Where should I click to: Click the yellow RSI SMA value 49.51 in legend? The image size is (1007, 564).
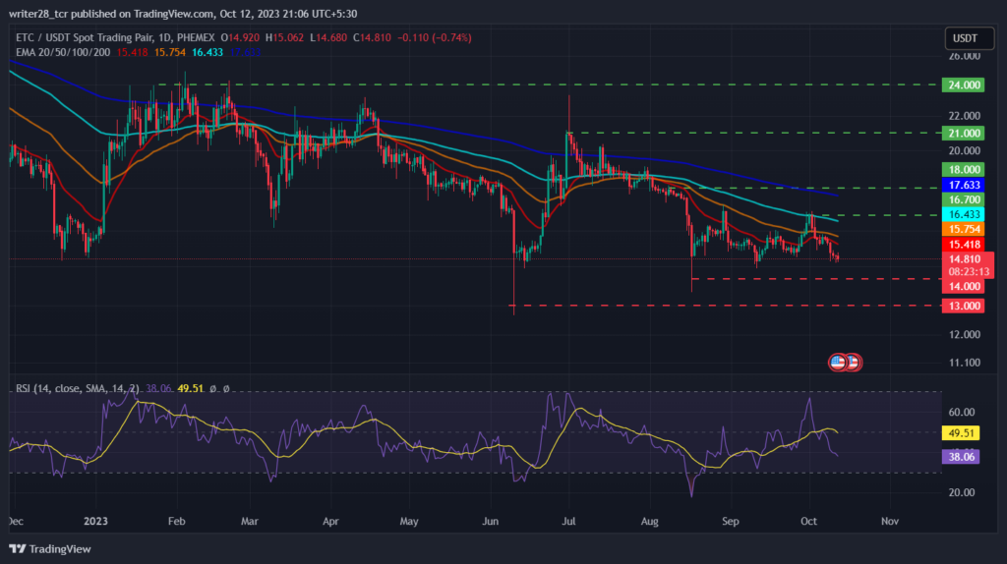(190, 389)
